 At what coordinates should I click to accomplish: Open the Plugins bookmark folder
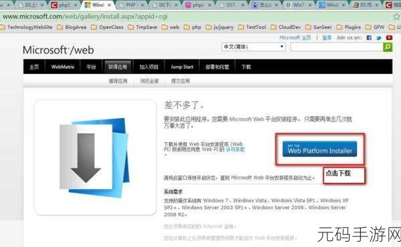pos(349,27)
